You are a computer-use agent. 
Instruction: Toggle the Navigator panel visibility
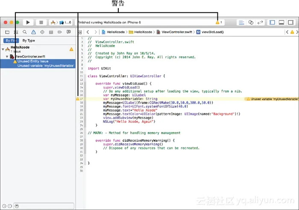coord(272,23)
